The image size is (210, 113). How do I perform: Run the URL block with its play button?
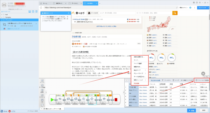coord(59,103)
